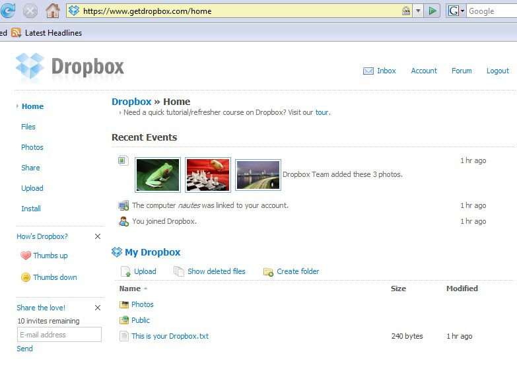517x375 pixels.
Task: Click the RSS Latest Headlines feed icon
Action: (16, 32)
